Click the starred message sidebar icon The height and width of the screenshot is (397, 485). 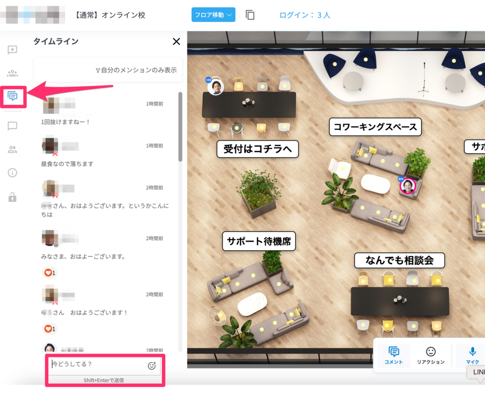pos(13,50)
